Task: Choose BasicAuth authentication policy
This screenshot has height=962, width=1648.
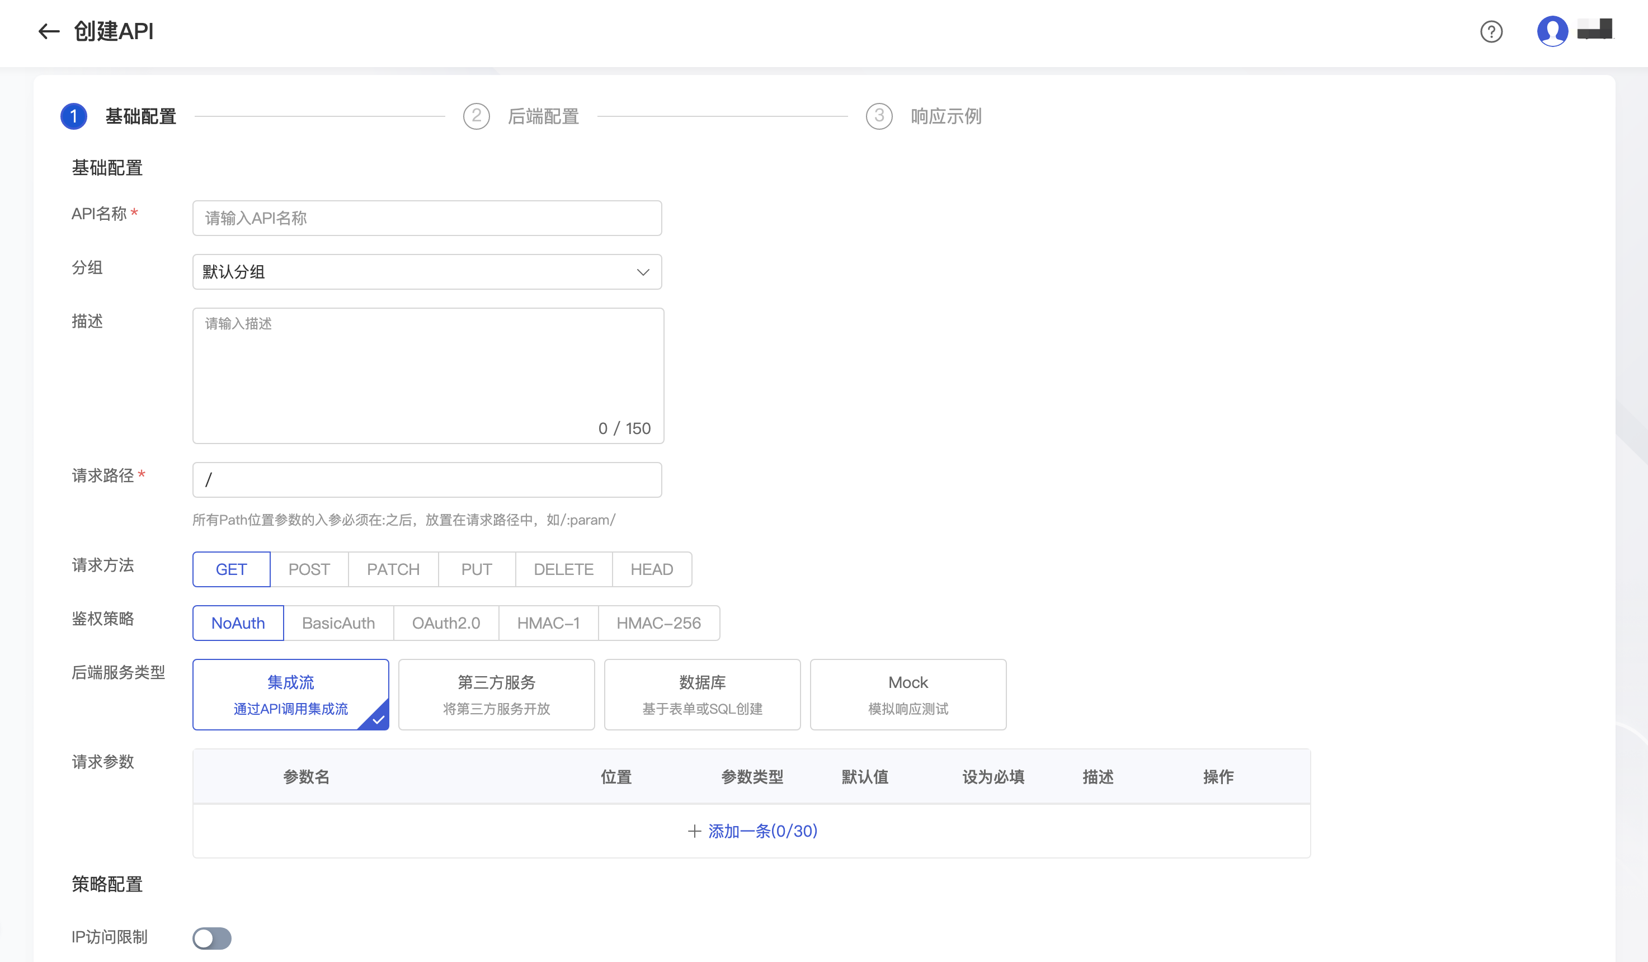Action: coord(339,623)
